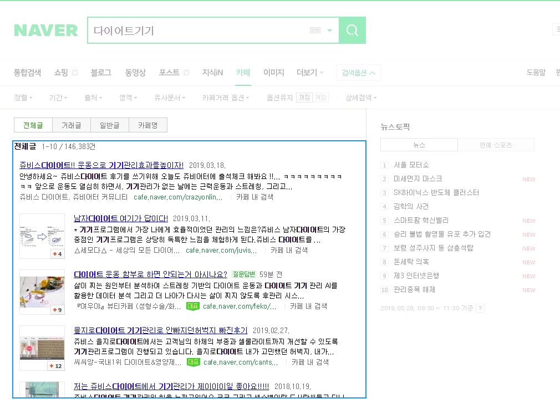
Task: Open news topic 김학의 사건
Action: [x=411, y=207]
